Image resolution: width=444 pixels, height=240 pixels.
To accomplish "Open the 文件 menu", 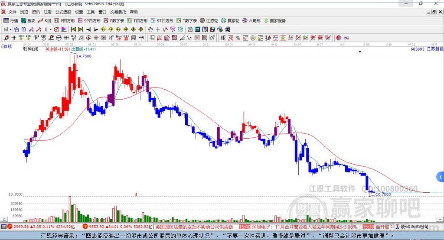I will pyautogui.click(x=13, y=12).
